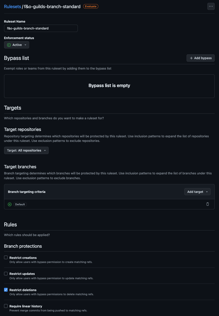219x316 pixels.
Task: Check the Require linear history option
Action: point(6,306)
